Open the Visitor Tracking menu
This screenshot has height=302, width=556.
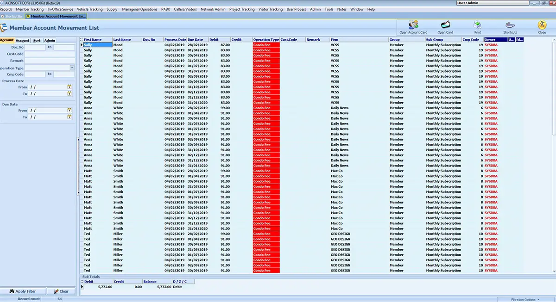tap(271, 9)
